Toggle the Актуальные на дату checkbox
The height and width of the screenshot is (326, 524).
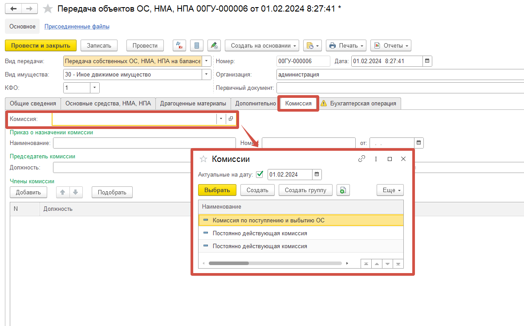(x=260, y=174)
